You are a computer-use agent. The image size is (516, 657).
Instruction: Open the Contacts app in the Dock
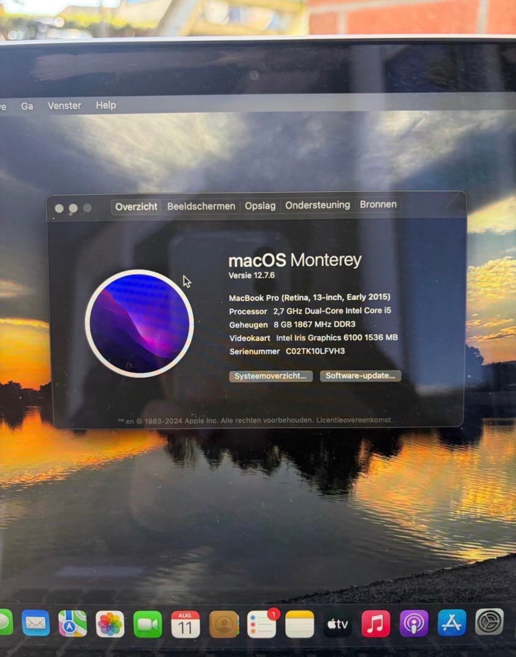coord(224,624)
